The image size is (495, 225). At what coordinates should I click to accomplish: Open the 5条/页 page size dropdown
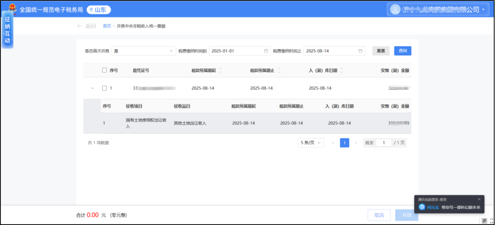(x=311, y=143)
